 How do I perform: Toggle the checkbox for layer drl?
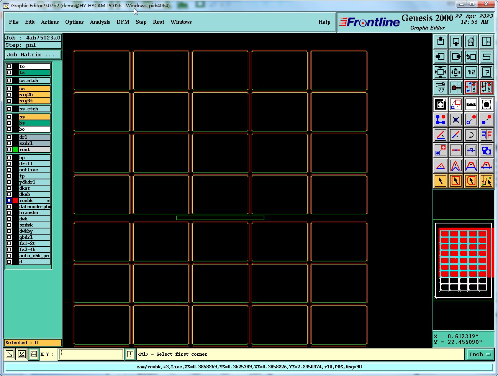[x=9, y=137]
